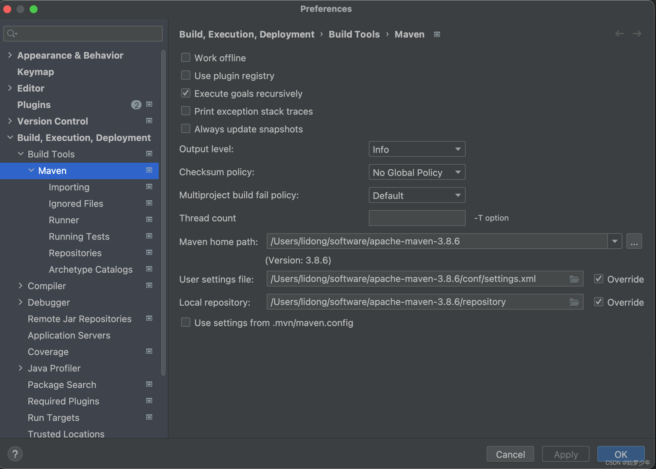This screenshot has width=656, height=469.
Task: Click the project-level icon next to Importing
Action: (149, 187)
